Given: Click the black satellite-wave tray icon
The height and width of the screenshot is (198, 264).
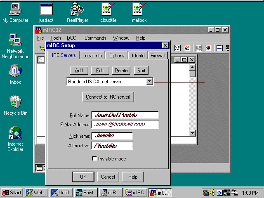Looking at the screenshot, I should coord(226,193).
